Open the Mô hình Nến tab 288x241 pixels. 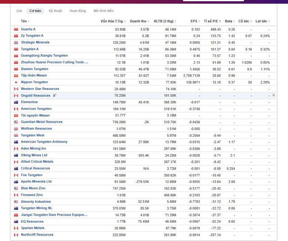(103, 10)
